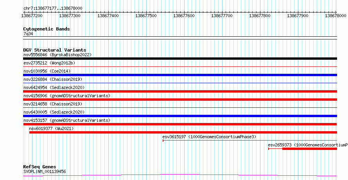
Task: Select the thin blue nsv3214658 line
Action: click(180, 107)
